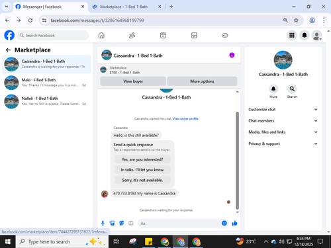The width and height of the screenshot is (331, 248).
Task: Open the emoji picker in message box
Action: 224,224
